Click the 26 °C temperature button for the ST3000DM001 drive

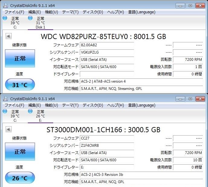point(20,178)
